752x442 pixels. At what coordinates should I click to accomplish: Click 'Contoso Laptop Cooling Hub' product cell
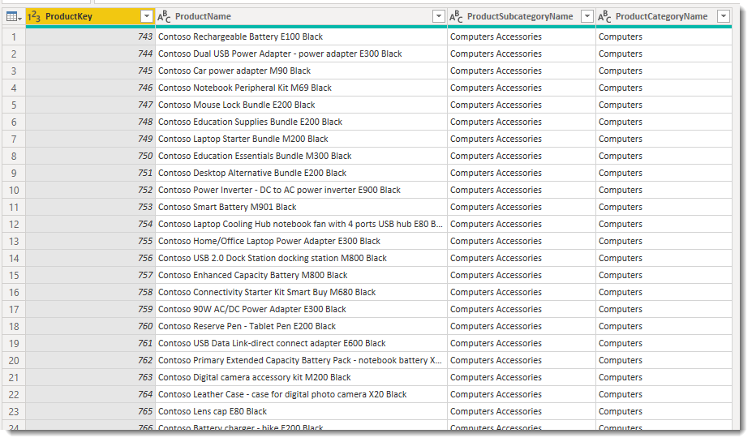click(301, 225)
